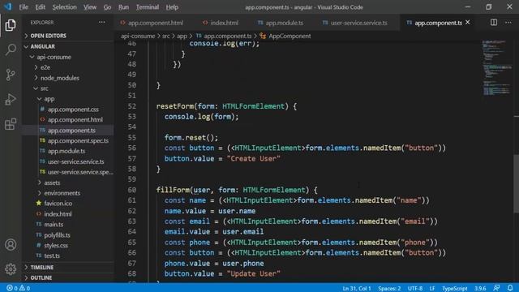Open the Extensions view
This screenshot has height=292, width=519.
[11, 124]
